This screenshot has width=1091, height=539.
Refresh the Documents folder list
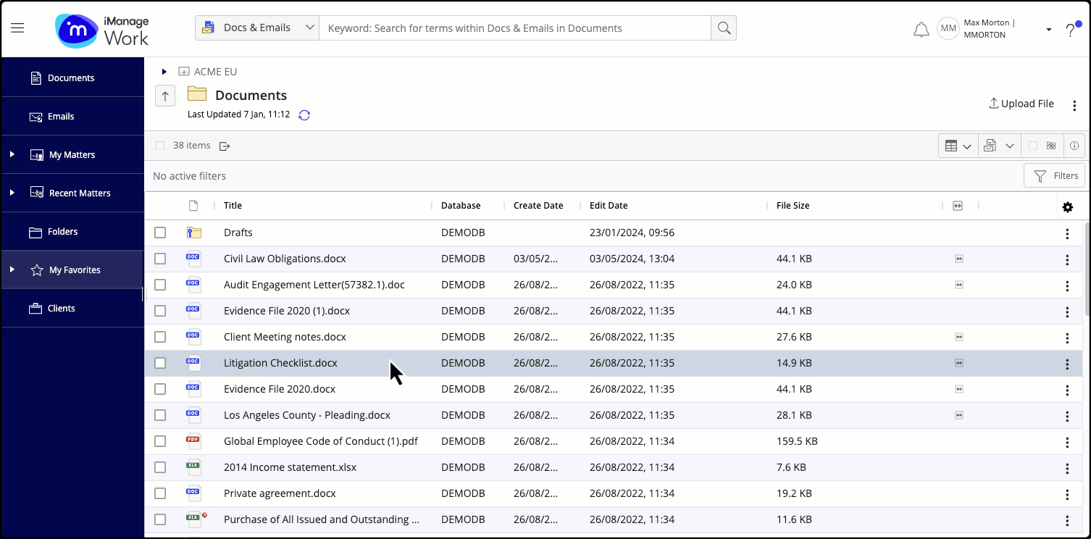click(x=304, y=114)
